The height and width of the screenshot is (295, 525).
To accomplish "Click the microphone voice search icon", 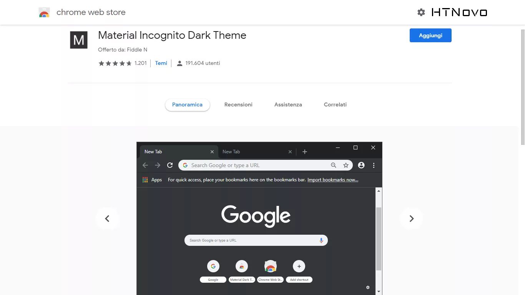I will (321, 240).
